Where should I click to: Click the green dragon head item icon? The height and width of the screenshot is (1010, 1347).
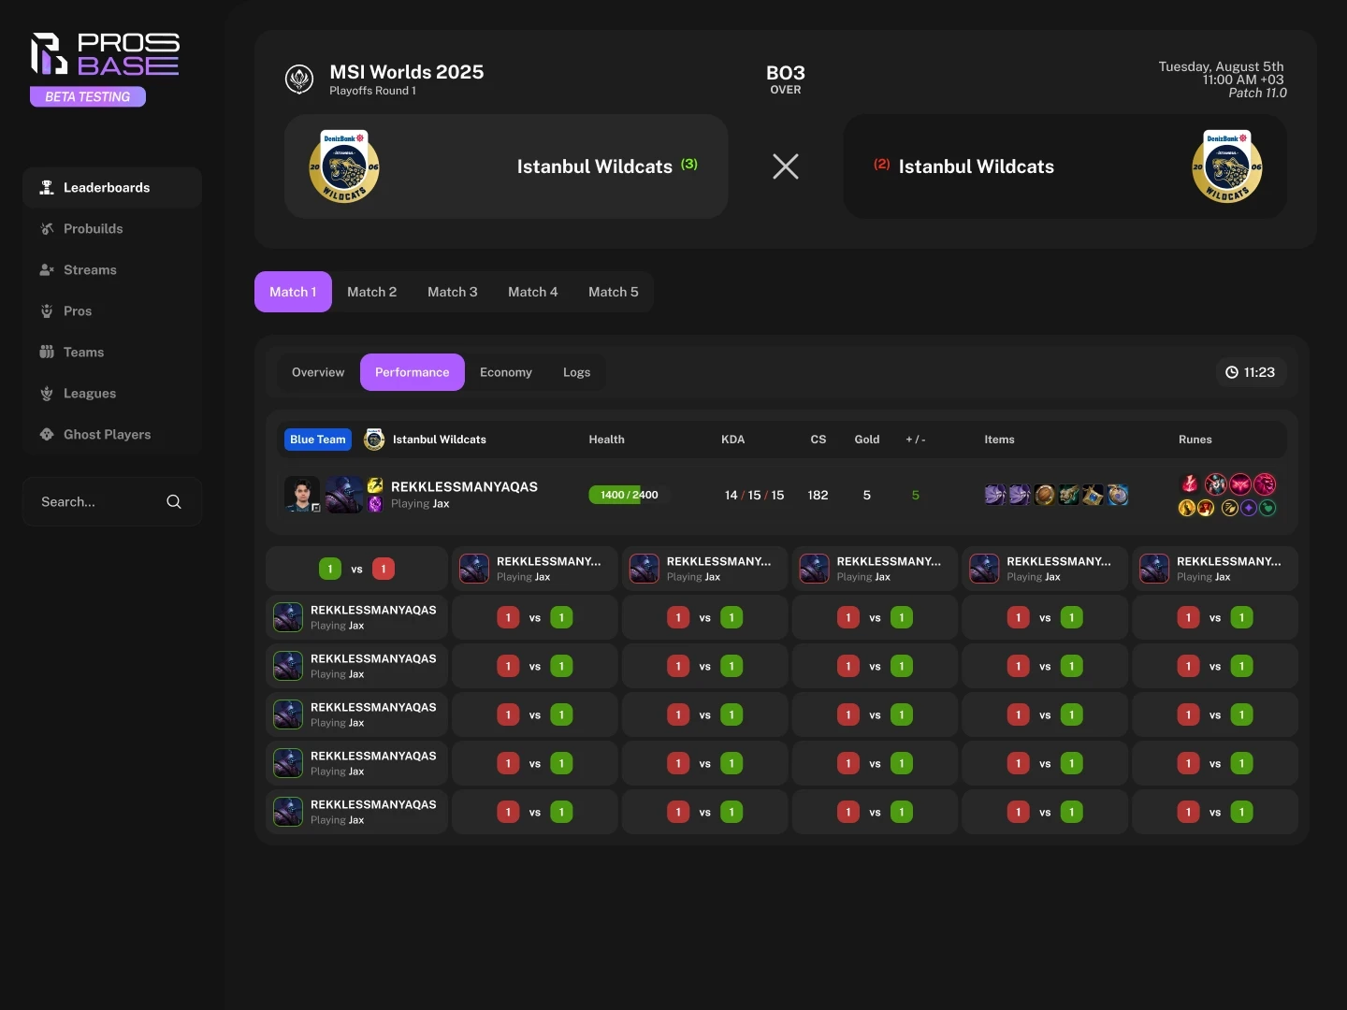point(1069,495)
